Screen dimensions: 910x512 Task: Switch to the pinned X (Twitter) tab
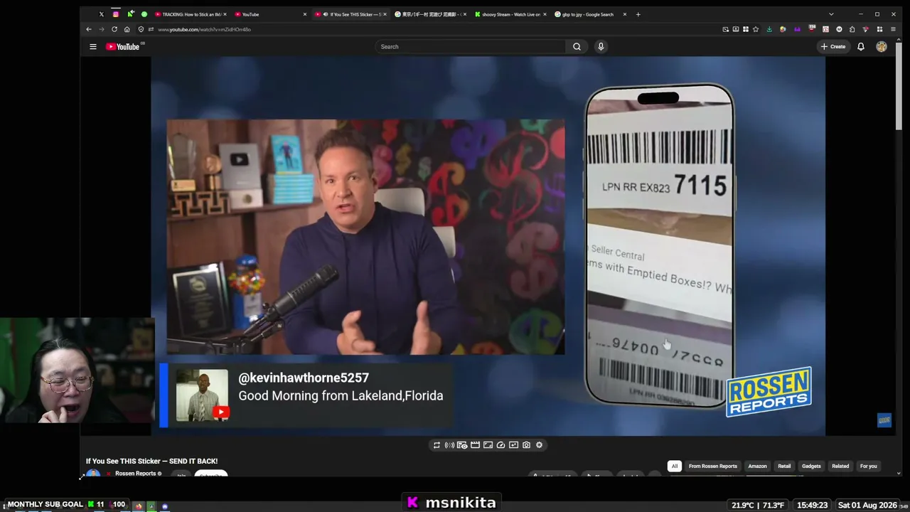click(102, 14)
